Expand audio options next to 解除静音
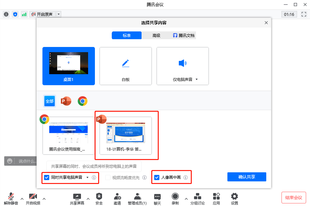This screenshot has width=310, height=206. 22,199
